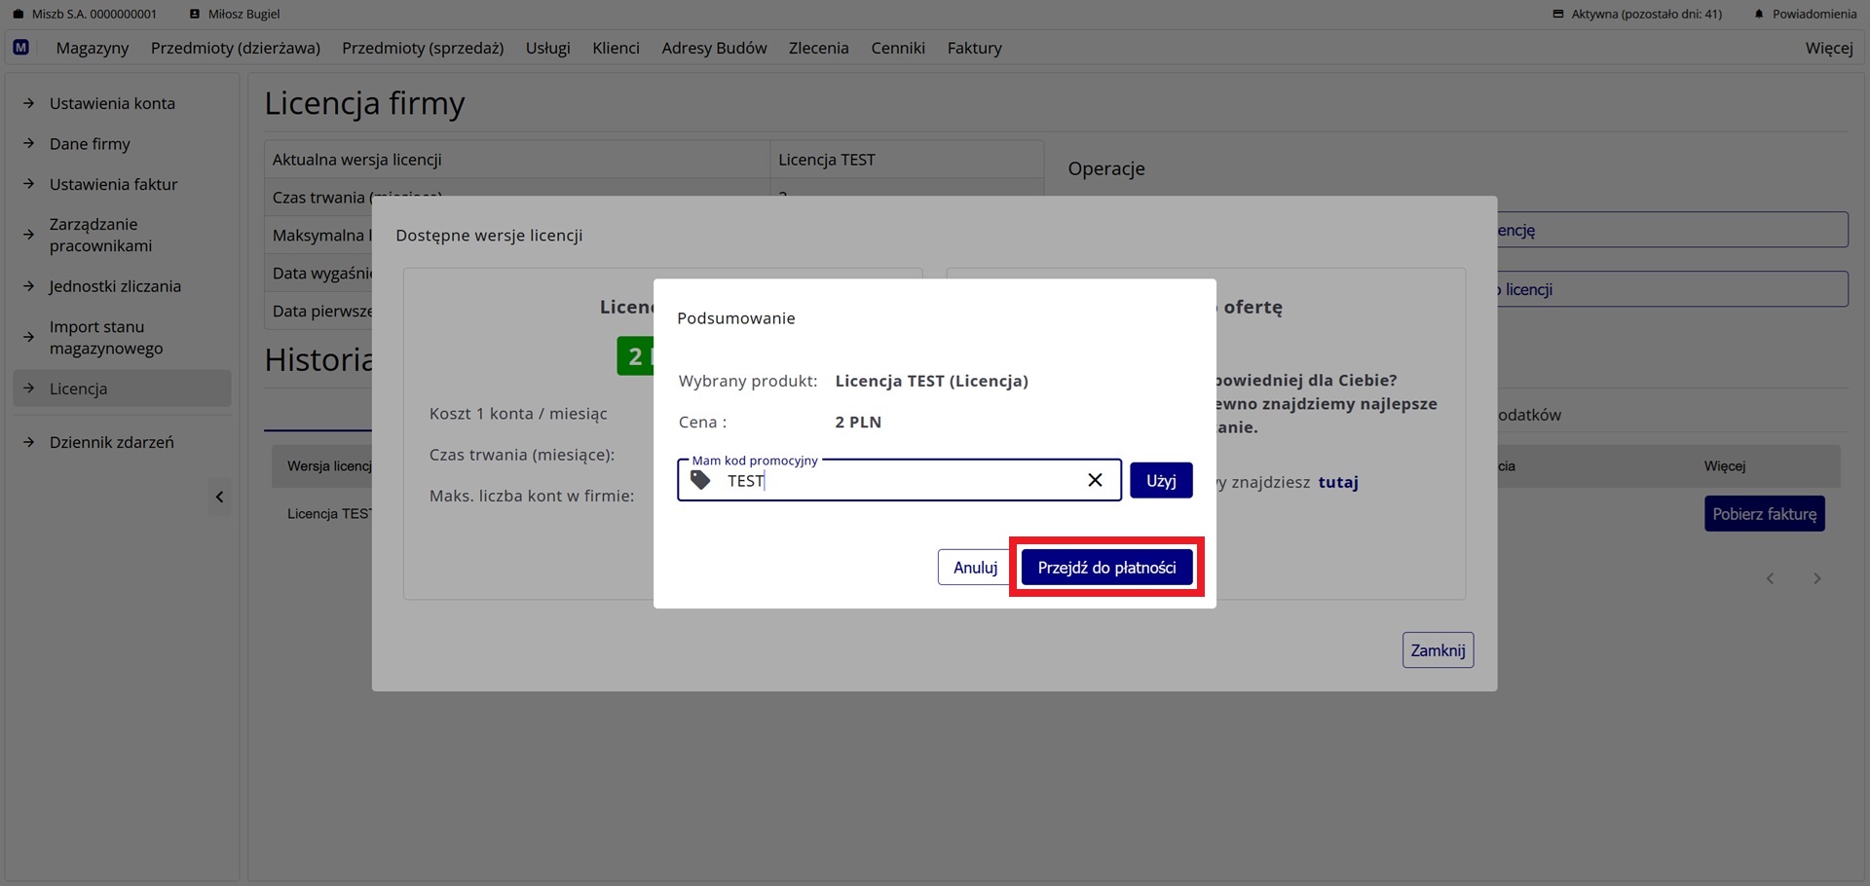Collapse the sidebar with left chevron
This screenshot has height=886, width=1870.
point(220,498)
